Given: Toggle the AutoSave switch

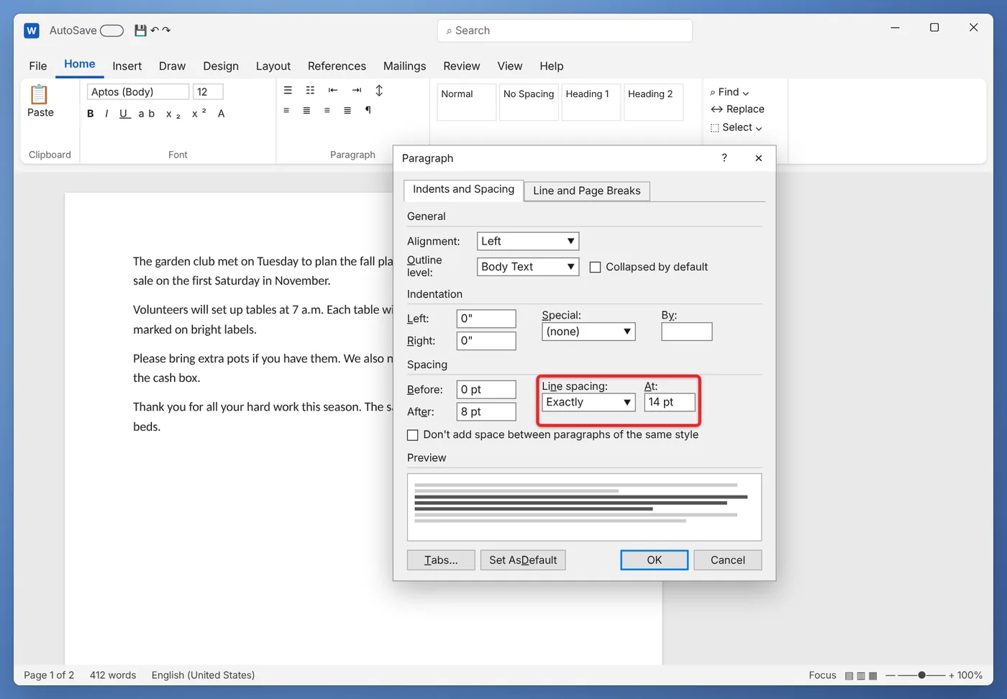Looking at the screenshot, I should pyautogui.click(x=112, y=30).
